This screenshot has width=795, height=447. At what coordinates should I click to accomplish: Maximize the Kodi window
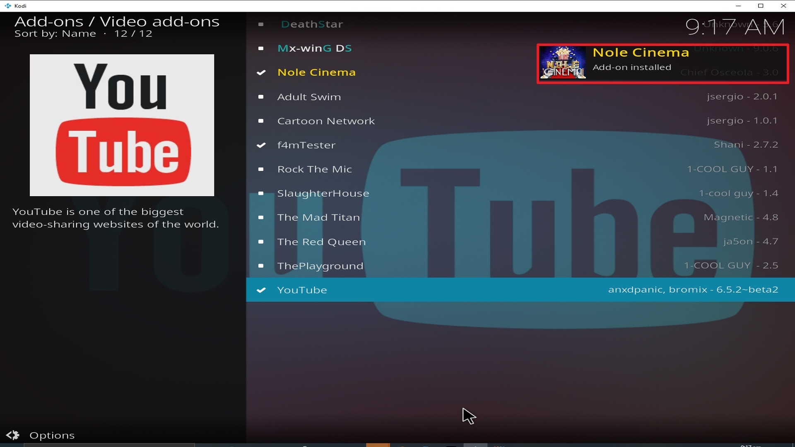tap(761, 6)
